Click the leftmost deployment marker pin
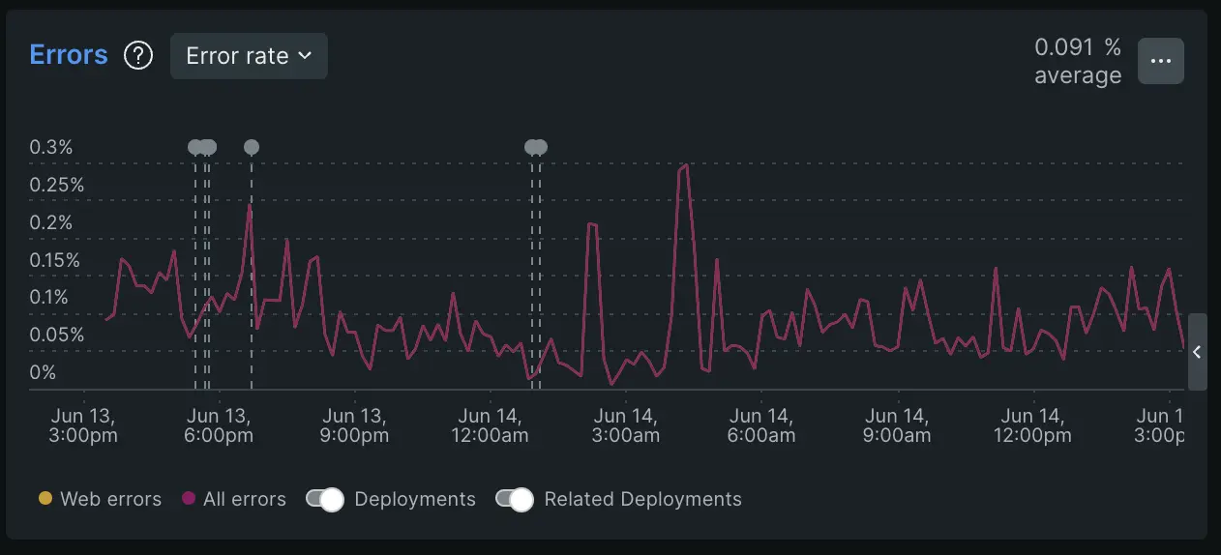Viewport: 1221px width, 555px height. 195,147
